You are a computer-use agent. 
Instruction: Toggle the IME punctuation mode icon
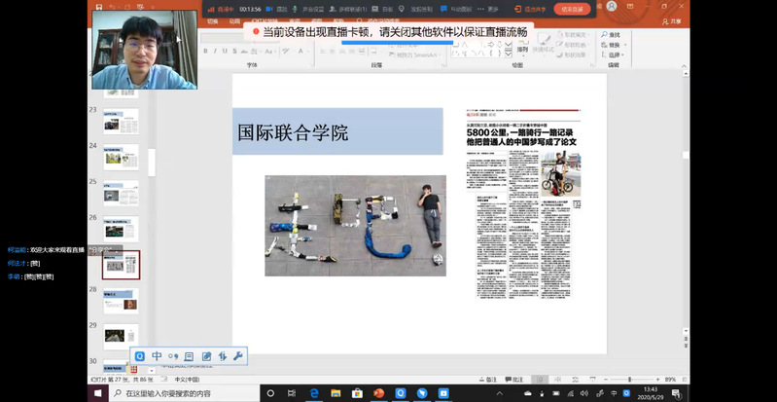[173, 356]
